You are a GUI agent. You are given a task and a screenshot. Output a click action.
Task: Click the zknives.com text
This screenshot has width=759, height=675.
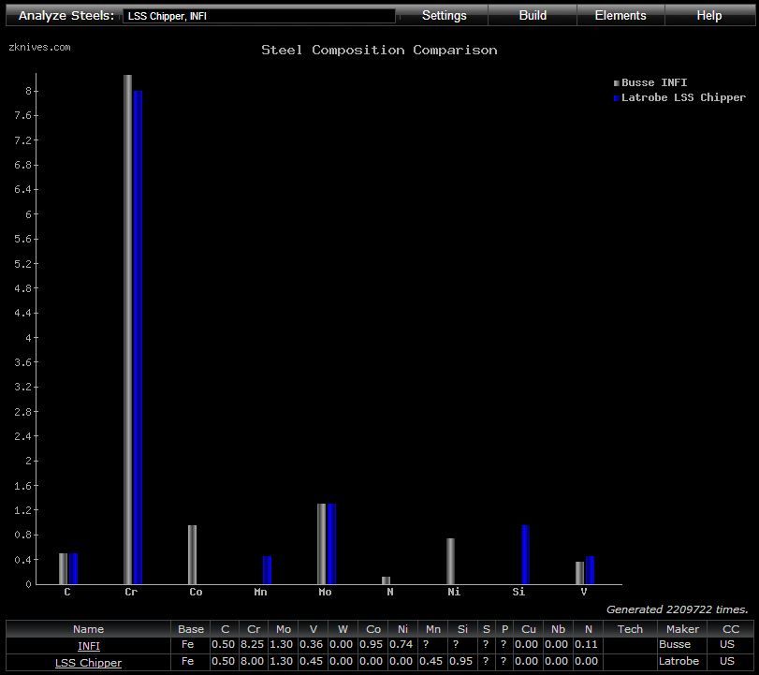coord(39,47)
